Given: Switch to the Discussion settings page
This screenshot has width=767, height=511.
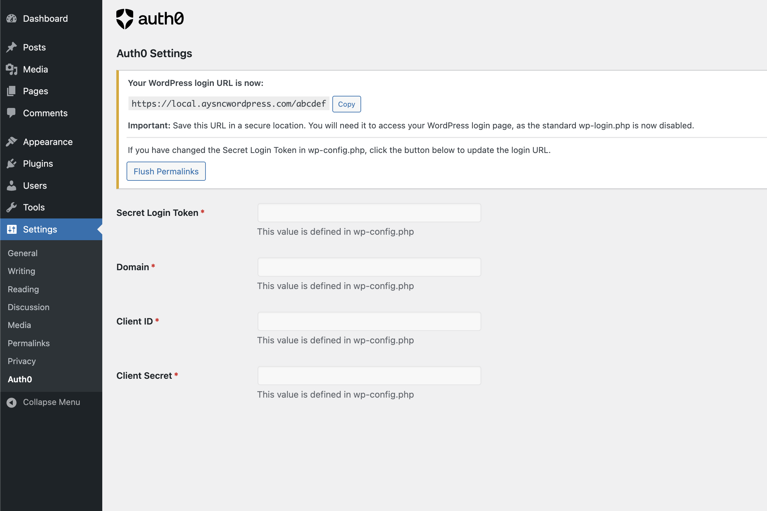Looking at the screenshot, I should tap(28, 307).
